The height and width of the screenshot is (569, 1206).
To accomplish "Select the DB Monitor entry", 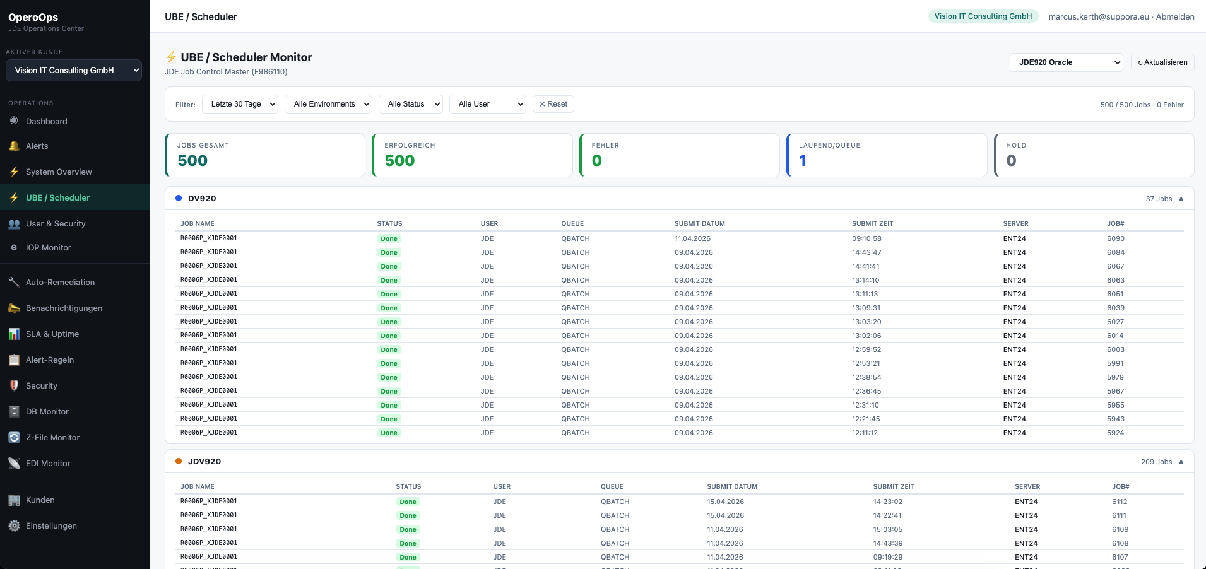I will click(47, 411).
